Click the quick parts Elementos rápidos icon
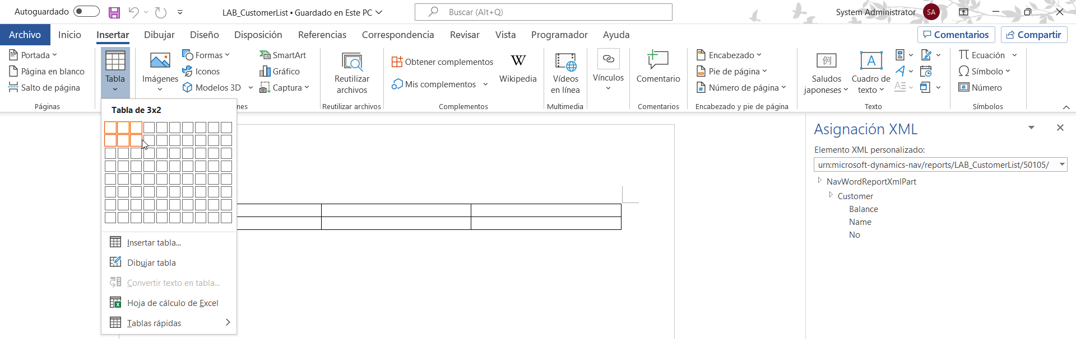 point(900,55)
